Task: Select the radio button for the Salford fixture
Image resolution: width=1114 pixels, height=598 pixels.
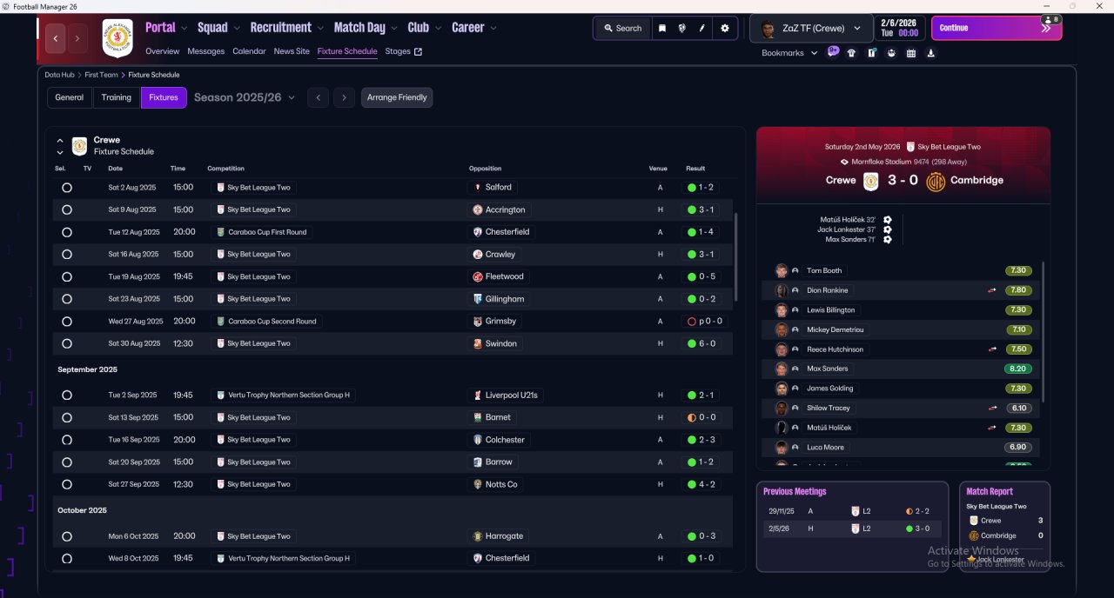Action: click(67, 188)
